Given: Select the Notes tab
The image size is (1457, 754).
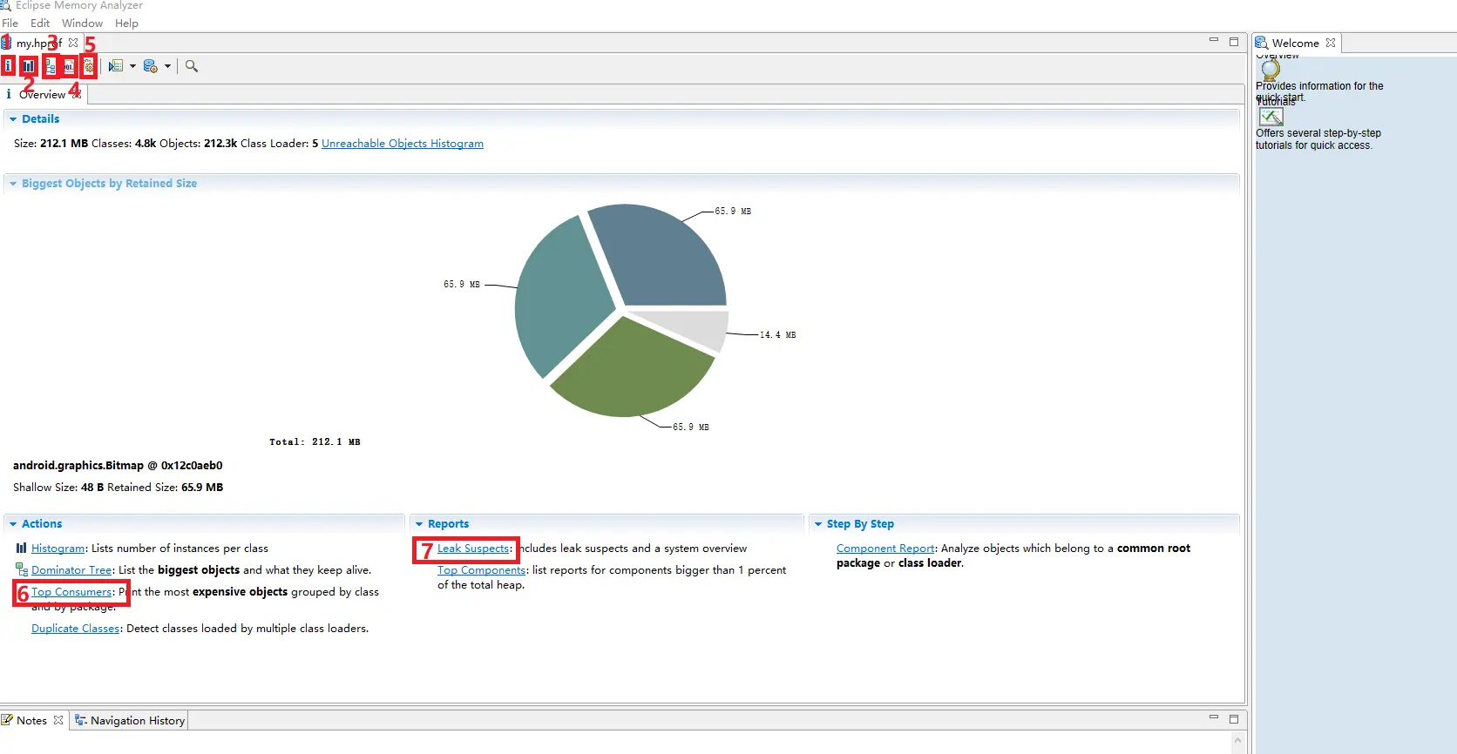Looking at the screenshot, I should coord(32,720).
